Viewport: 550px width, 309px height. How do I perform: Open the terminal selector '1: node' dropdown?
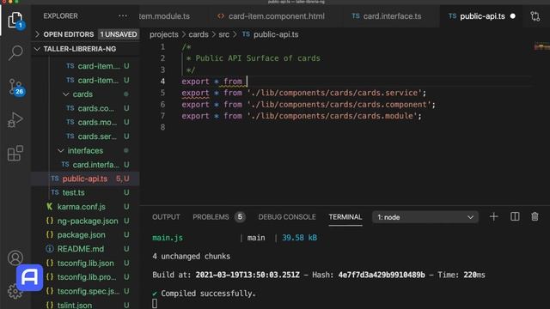(x=425, y=217)
